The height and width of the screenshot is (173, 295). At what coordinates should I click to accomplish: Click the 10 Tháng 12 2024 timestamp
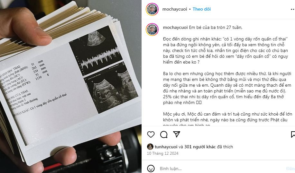(x=162, y=153)
